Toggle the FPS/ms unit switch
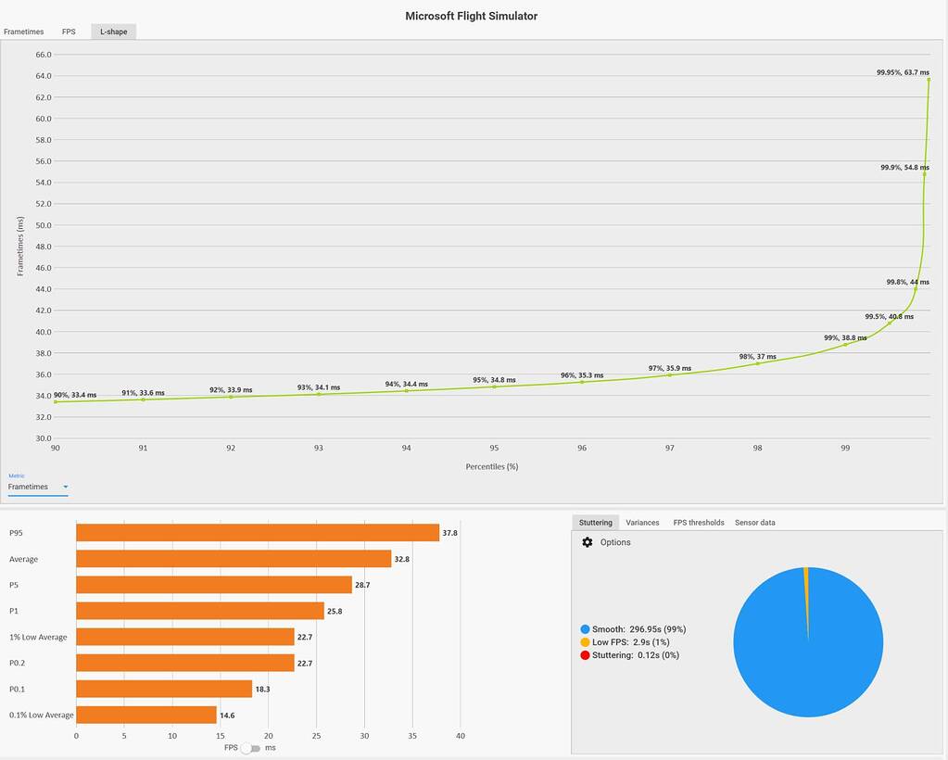 coord(247,748)
